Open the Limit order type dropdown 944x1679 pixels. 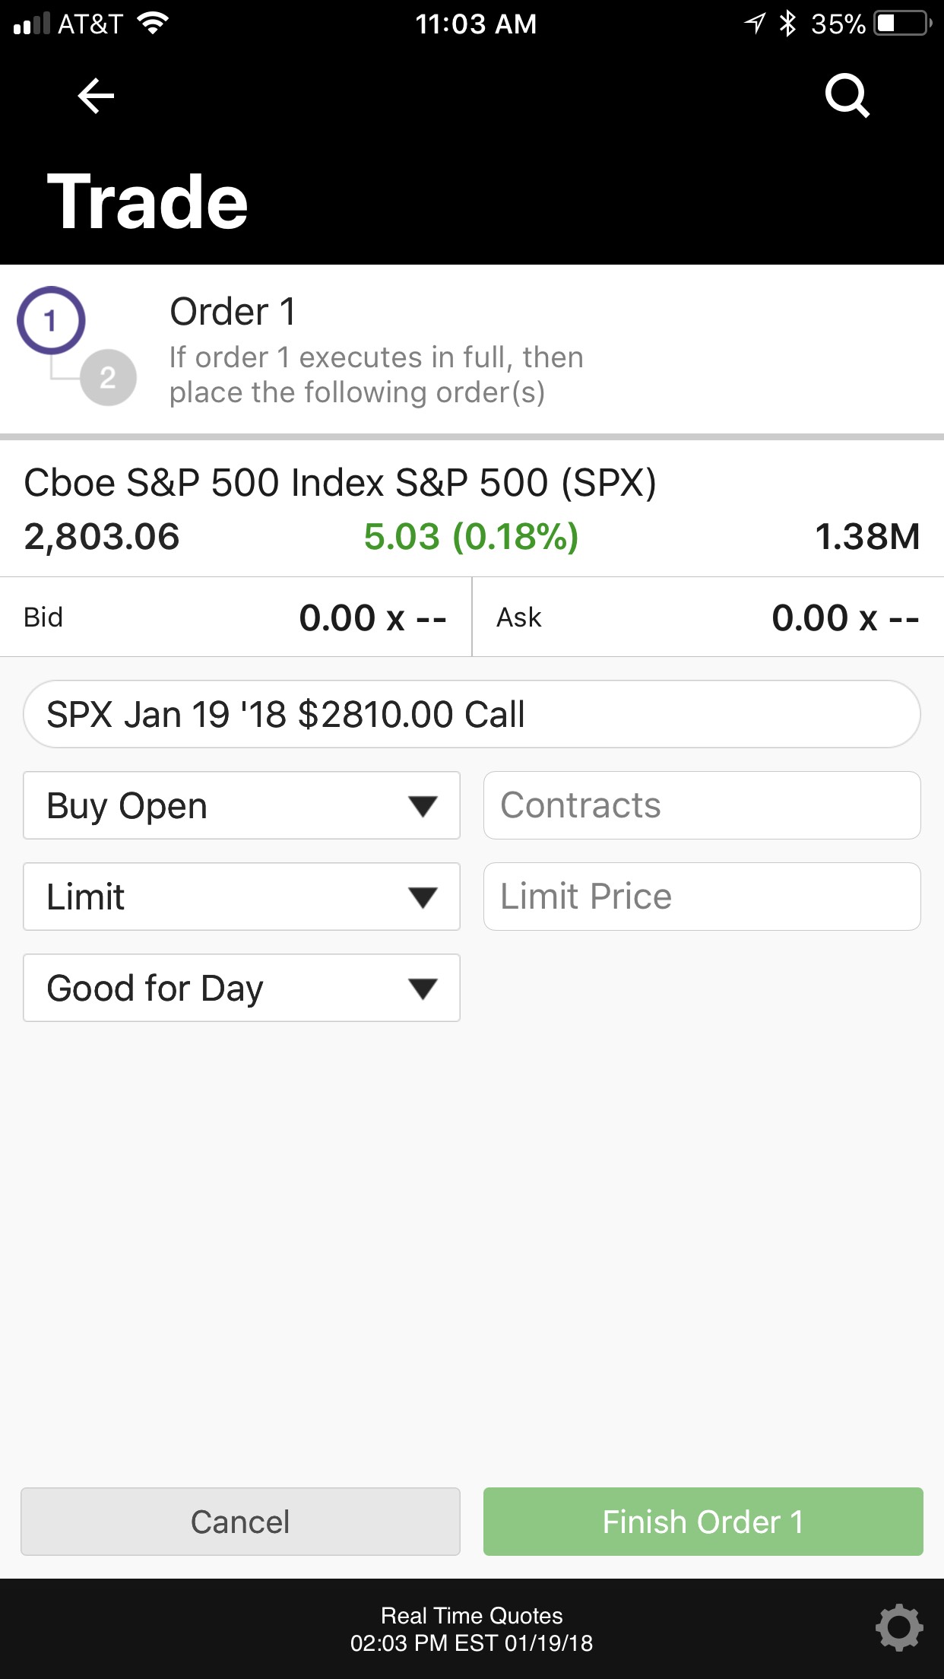coord(242,897)
